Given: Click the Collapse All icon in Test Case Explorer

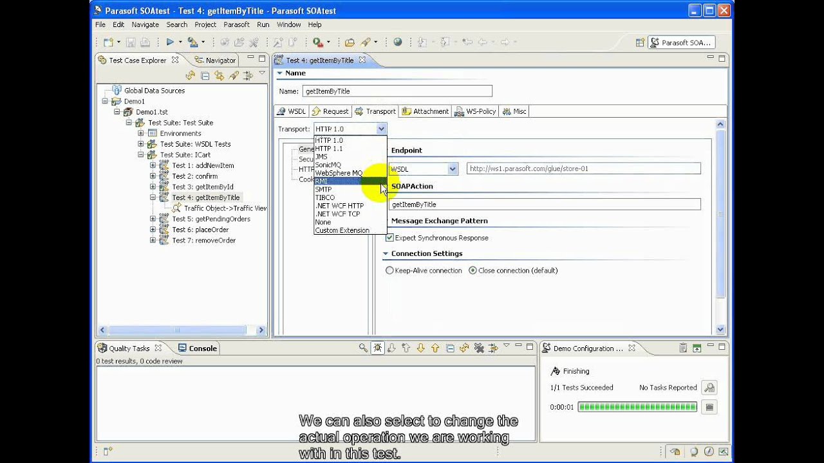Looking at the screenshot, I should tap(205, 76).
